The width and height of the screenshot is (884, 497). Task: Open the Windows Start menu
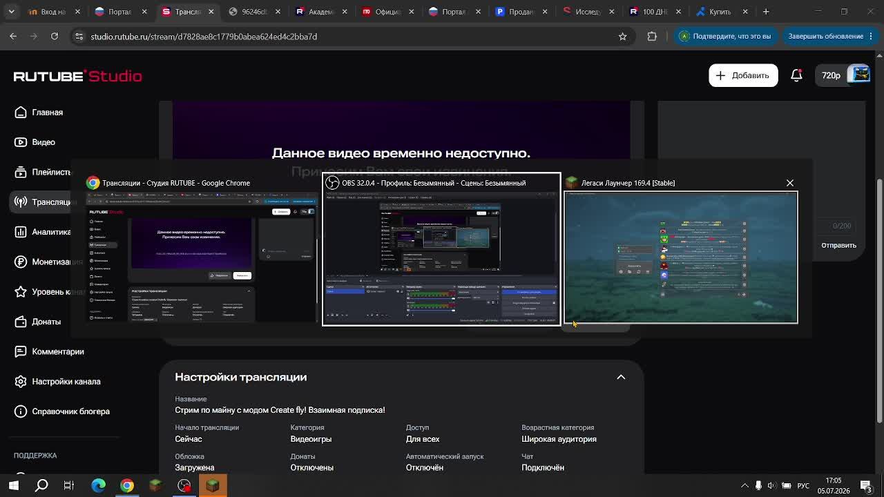(14, 485)
